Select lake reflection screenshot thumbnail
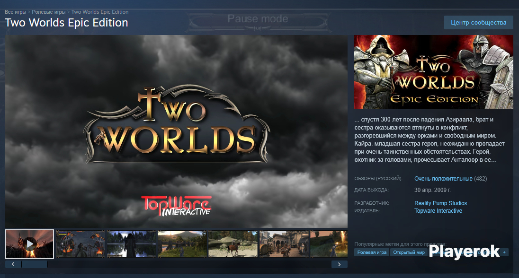This screenshot has width=519, height=278. tap(131, 244)
